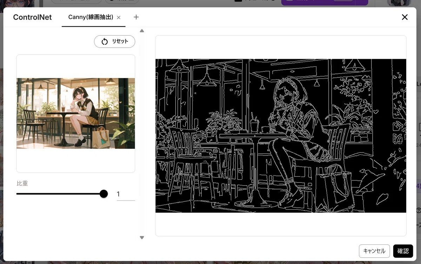Click the scroll down arrow of left panel

click(x=142, y=237)
